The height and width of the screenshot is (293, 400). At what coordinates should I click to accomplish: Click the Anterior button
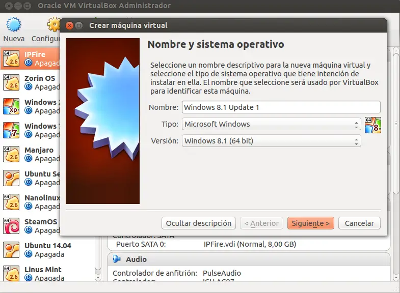coord(261,223)
